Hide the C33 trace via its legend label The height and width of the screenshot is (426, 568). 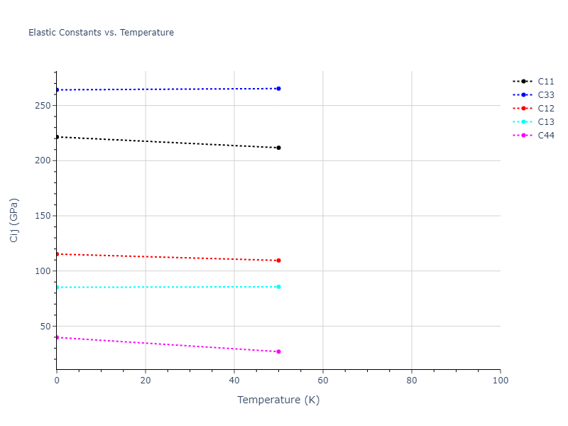tap(545, 95)
